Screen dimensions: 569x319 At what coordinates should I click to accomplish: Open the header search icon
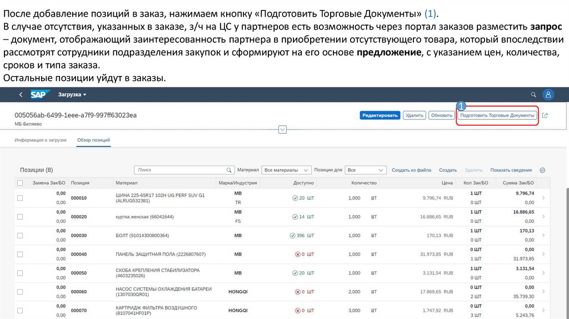(x=533, y=94)
